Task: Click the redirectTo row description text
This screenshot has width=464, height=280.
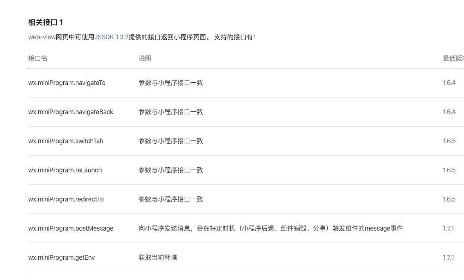Action: point(171,199)
